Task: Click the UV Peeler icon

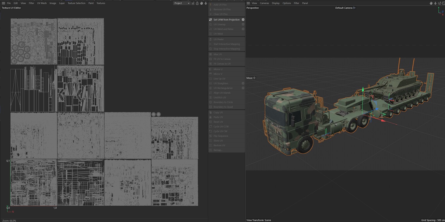Action: (x=211, y=39)
